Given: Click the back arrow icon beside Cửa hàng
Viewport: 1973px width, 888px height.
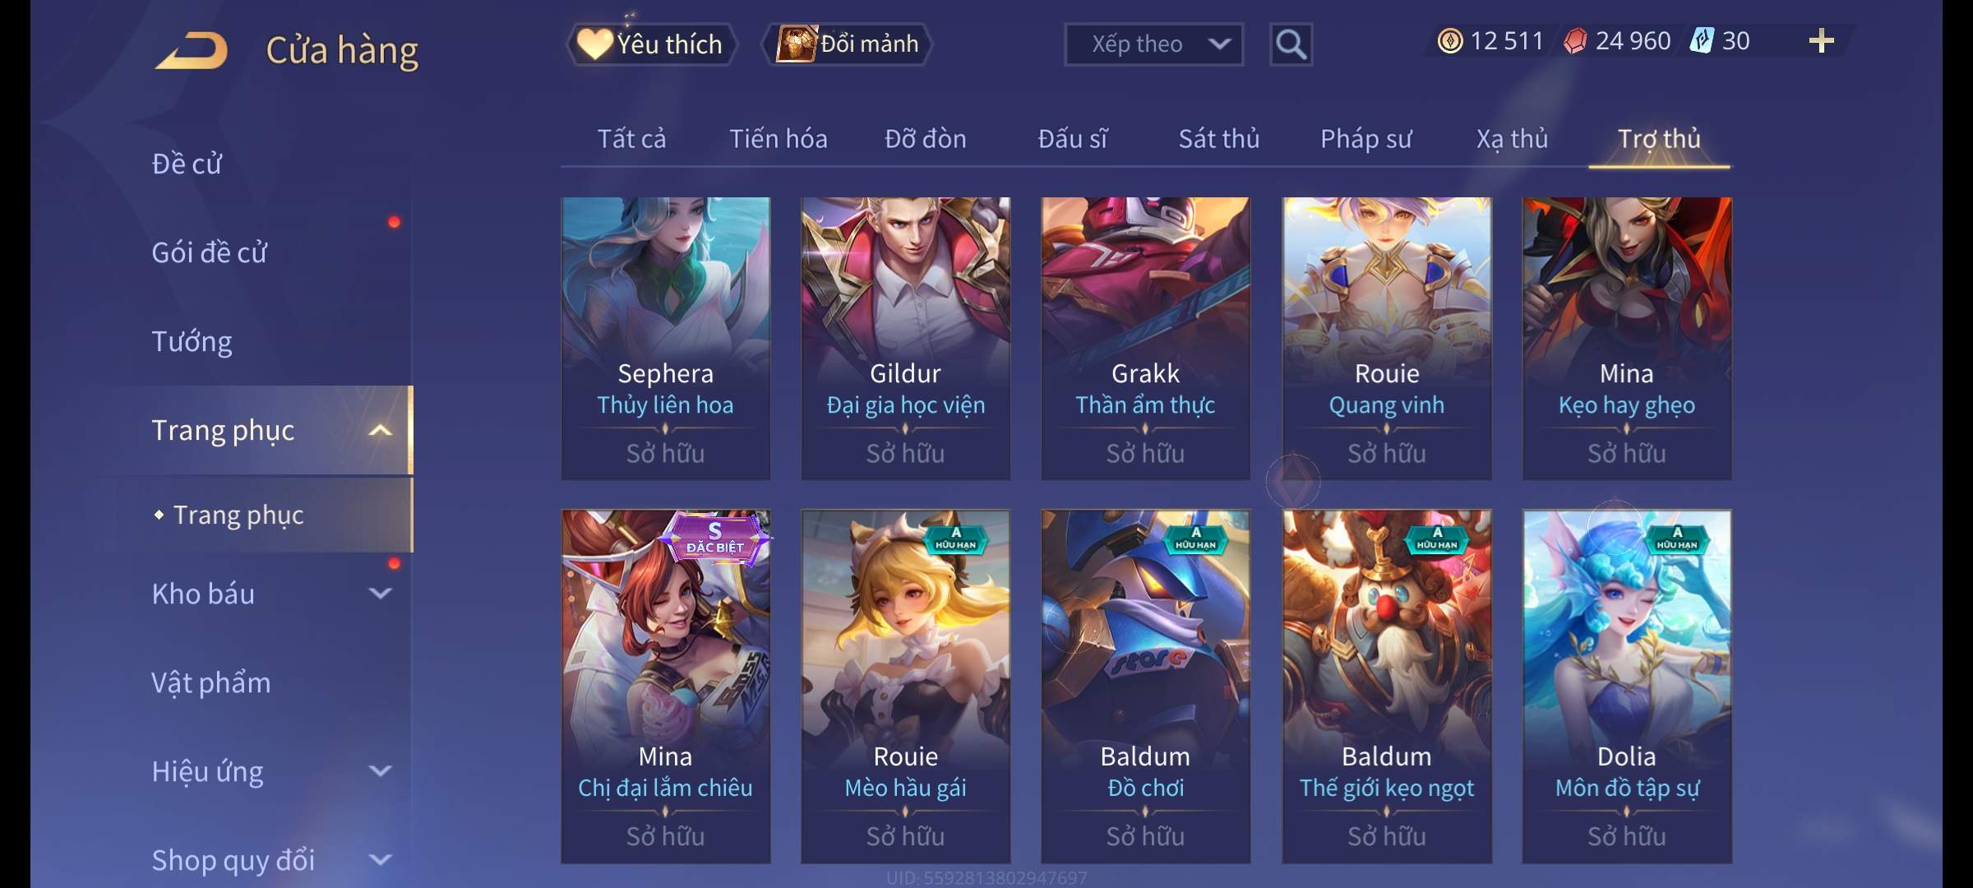Looking at the screenshot, I should pyautogui.click(x=192, y=50).
